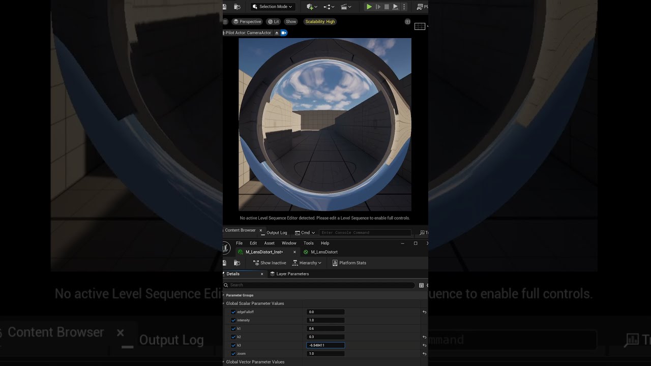Open viewport hamburger options menu

pyautogui.click(x=225, y=21)
